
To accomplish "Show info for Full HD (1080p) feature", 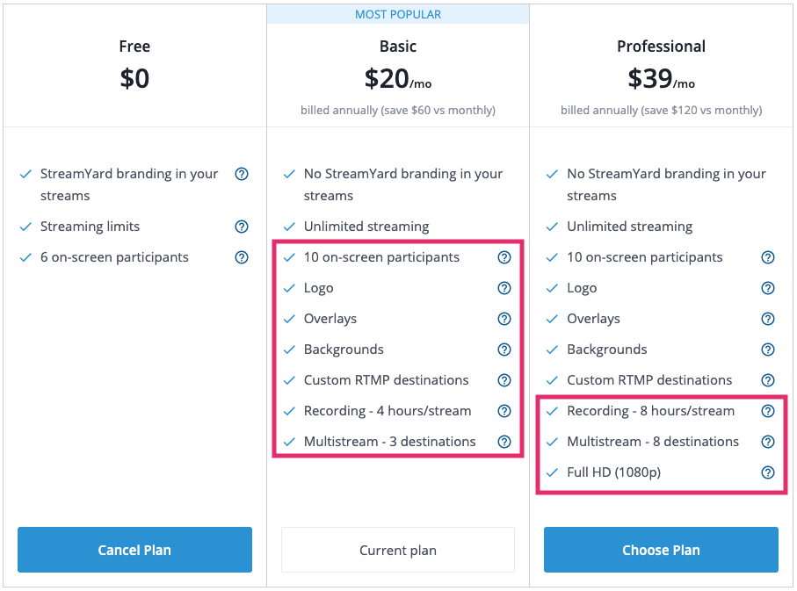I will point(768,472).
